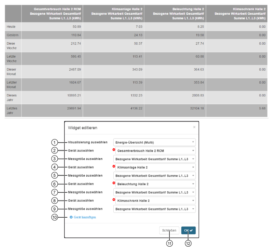Close the Widget editieren dialog via the X
The width and height of the screenshot is (273, 248).
[x=194, y=127]
